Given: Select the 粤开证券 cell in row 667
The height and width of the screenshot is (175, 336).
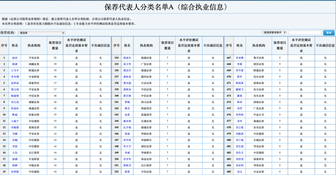Looking at the screenshot, I should tap(259, 58).
